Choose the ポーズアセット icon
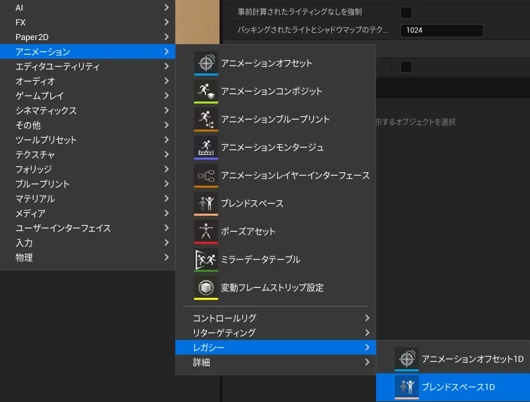This screenshot has height=402, width=530. pyautogui.click(x=205, y=232)
